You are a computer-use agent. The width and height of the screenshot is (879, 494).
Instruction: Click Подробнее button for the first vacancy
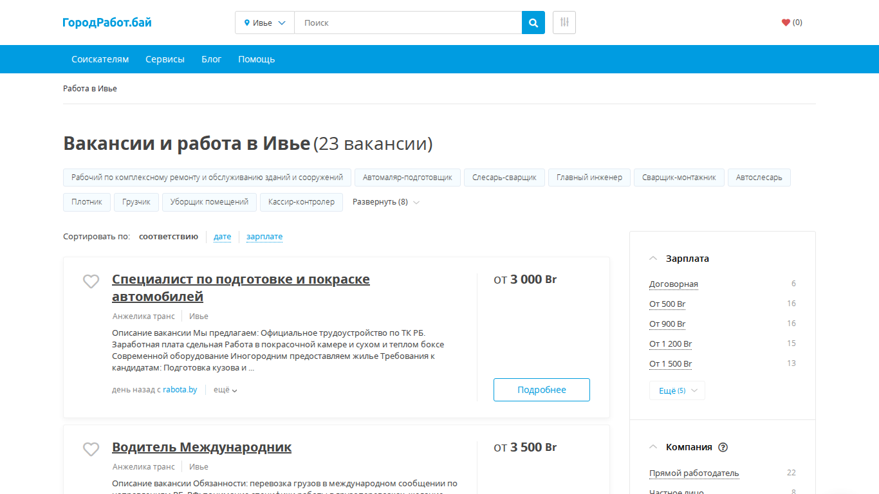pyautogui.click(x=542, y=390)
